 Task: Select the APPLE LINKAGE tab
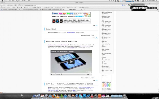[73, 10]
